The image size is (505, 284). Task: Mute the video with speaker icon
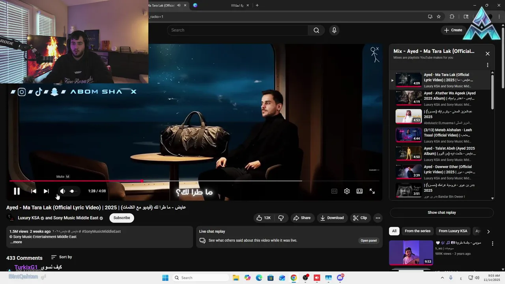point(62,191)
